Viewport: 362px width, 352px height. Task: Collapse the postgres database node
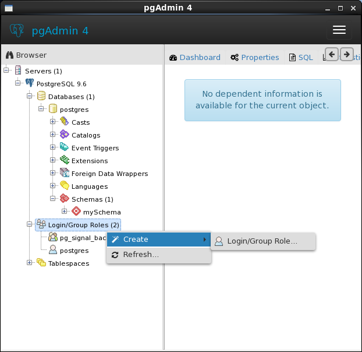(41, 108)
